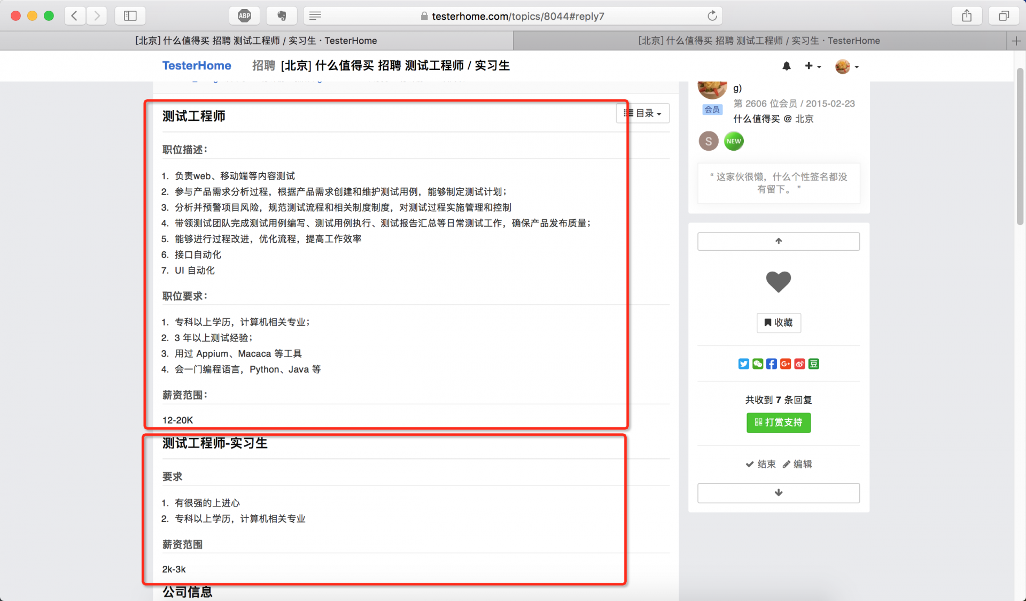Switch to the first browser tab
The height and width of the screenshot is (601, 1026).
pyautogui.click(x=256, y=41)
